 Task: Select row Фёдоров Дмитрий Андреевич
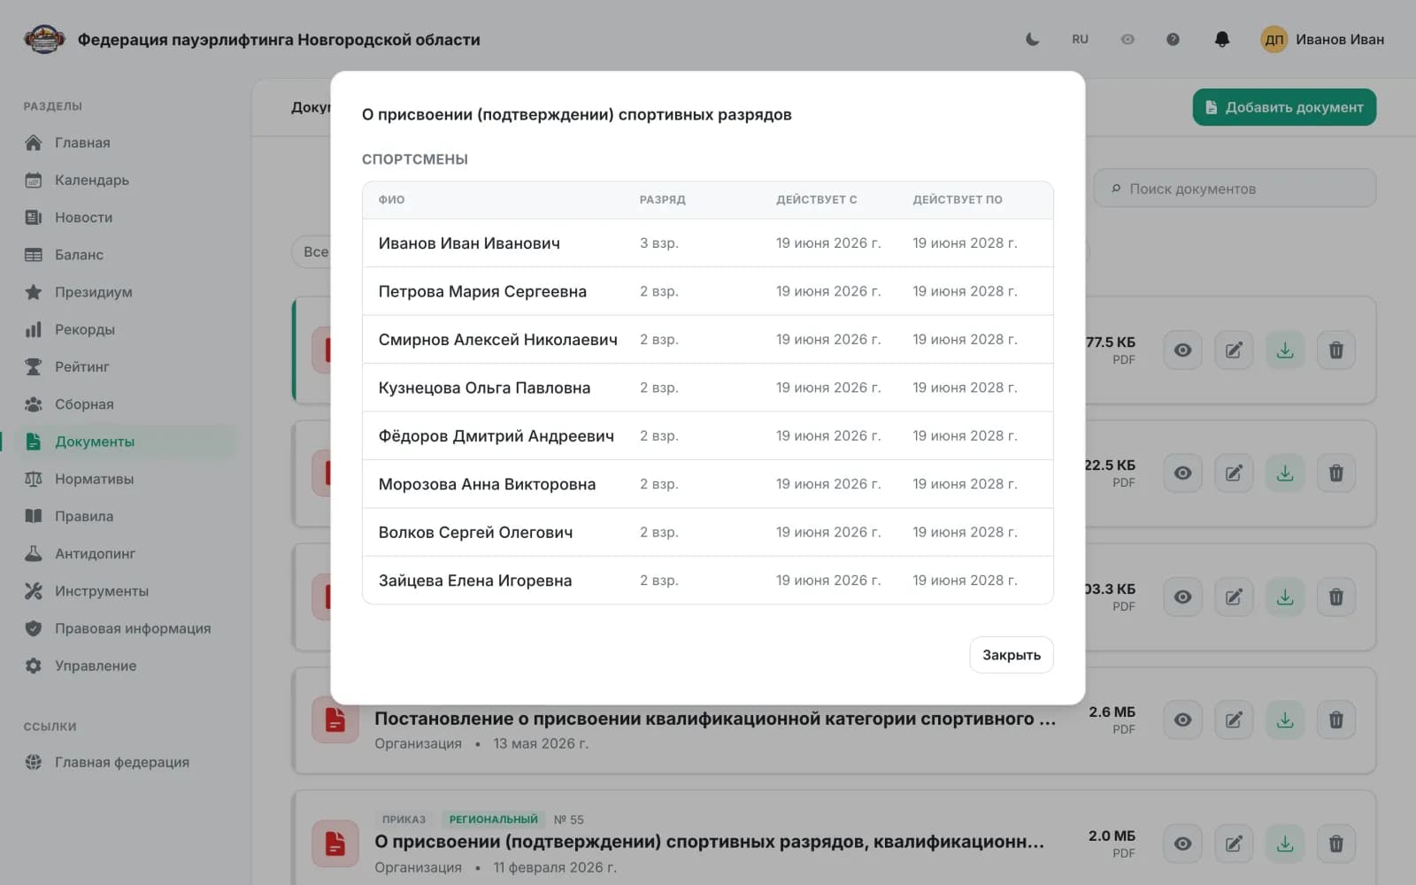click(x=708, y=436)
